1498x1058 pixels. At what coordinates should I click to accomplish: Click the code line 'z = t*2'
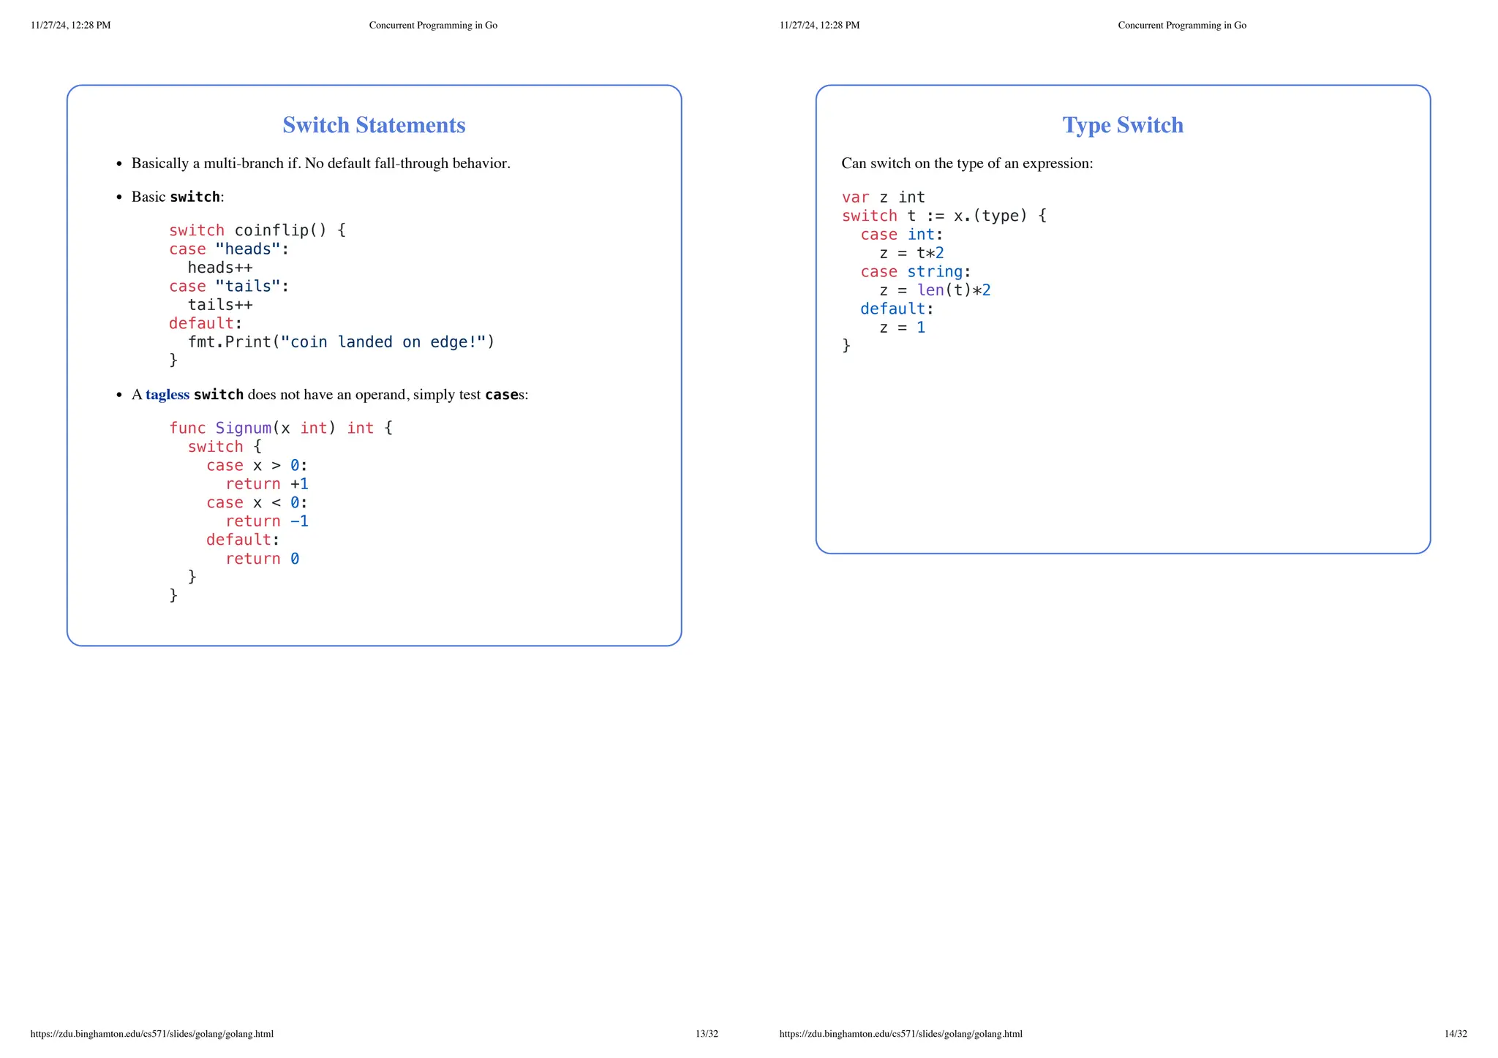[x=912, y=253]
